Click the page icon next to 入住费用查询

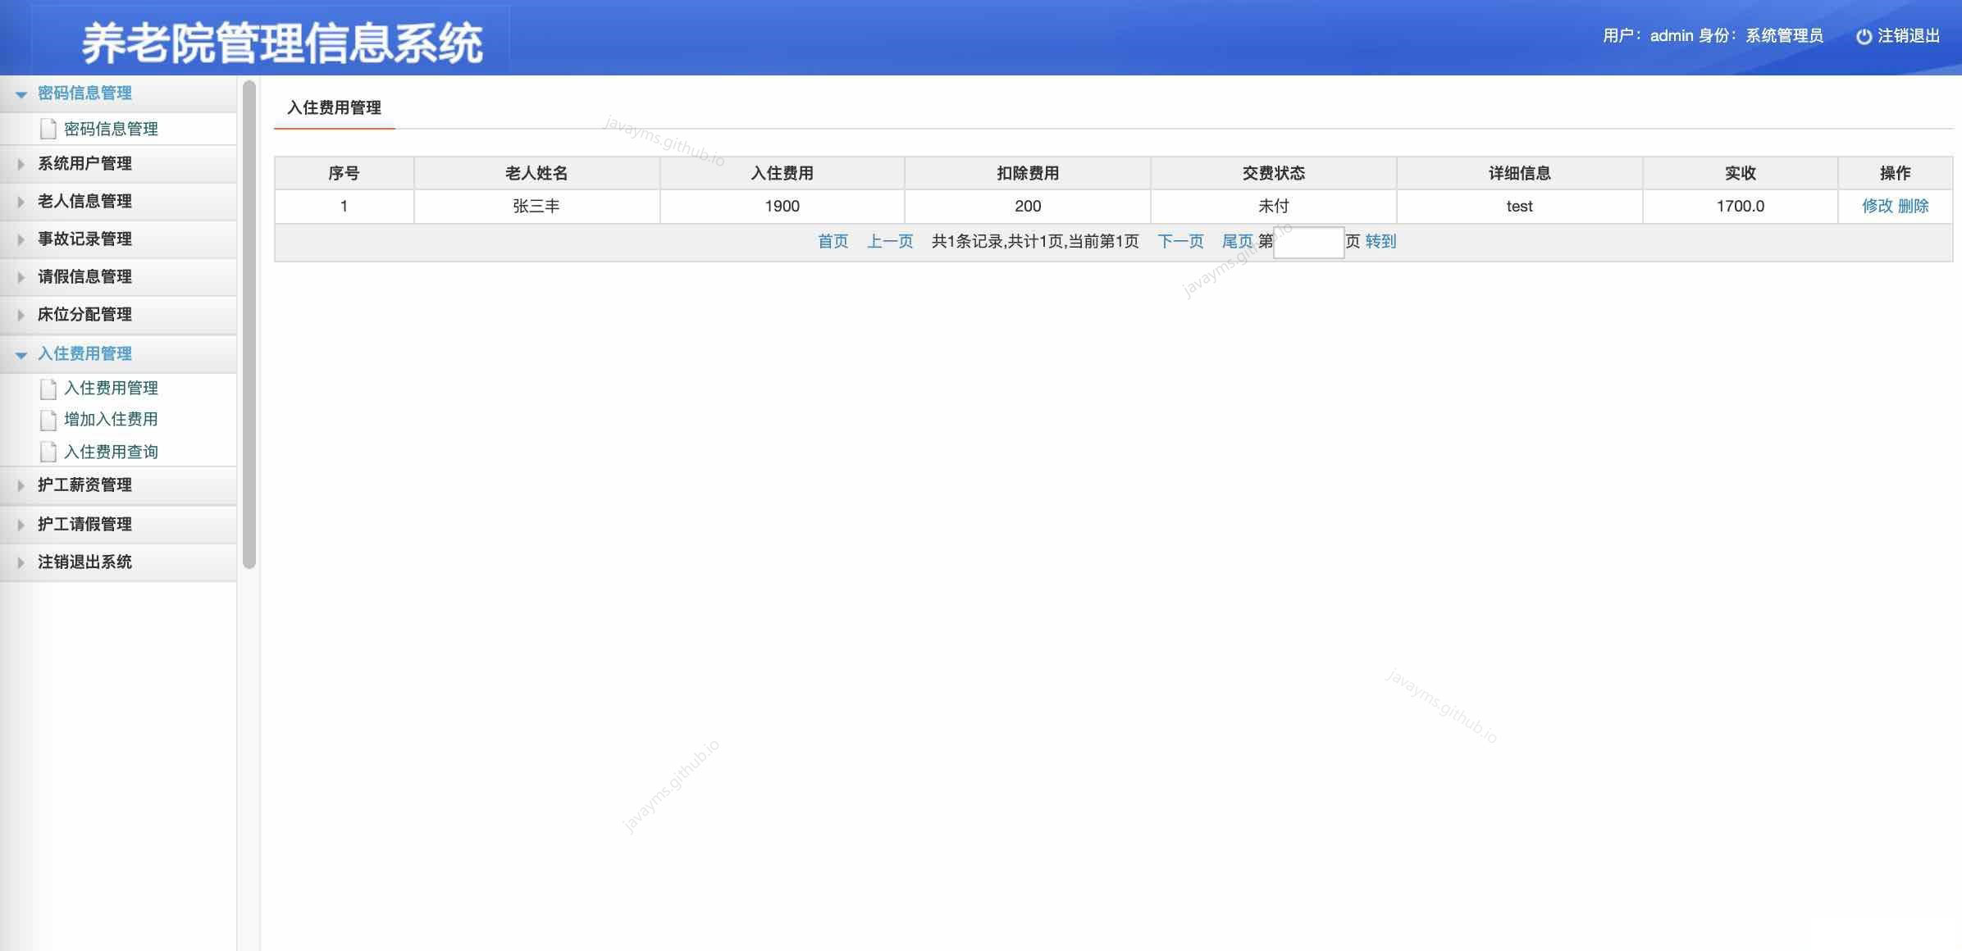click(48, 451)
